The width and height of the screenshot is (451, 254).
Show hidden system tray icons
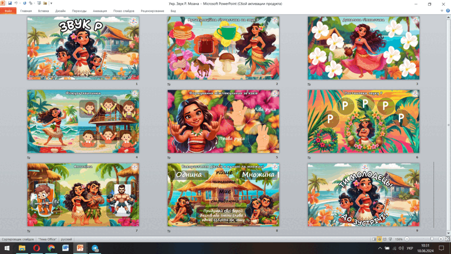click(380, 248)
